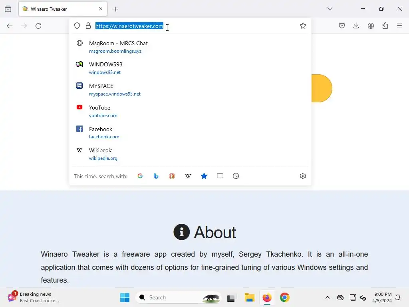Open Task View in taskbar

(x=231, y=297)
